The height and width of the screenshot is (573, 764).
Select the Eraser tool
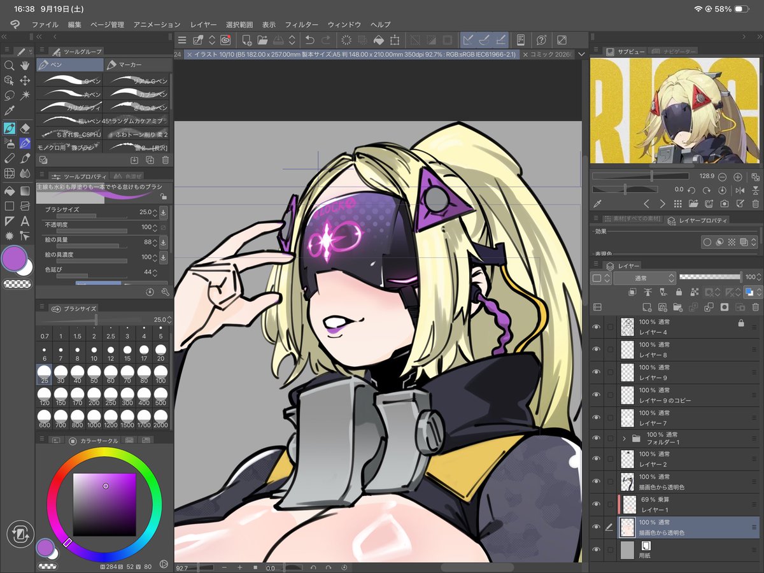click(25, 129)
